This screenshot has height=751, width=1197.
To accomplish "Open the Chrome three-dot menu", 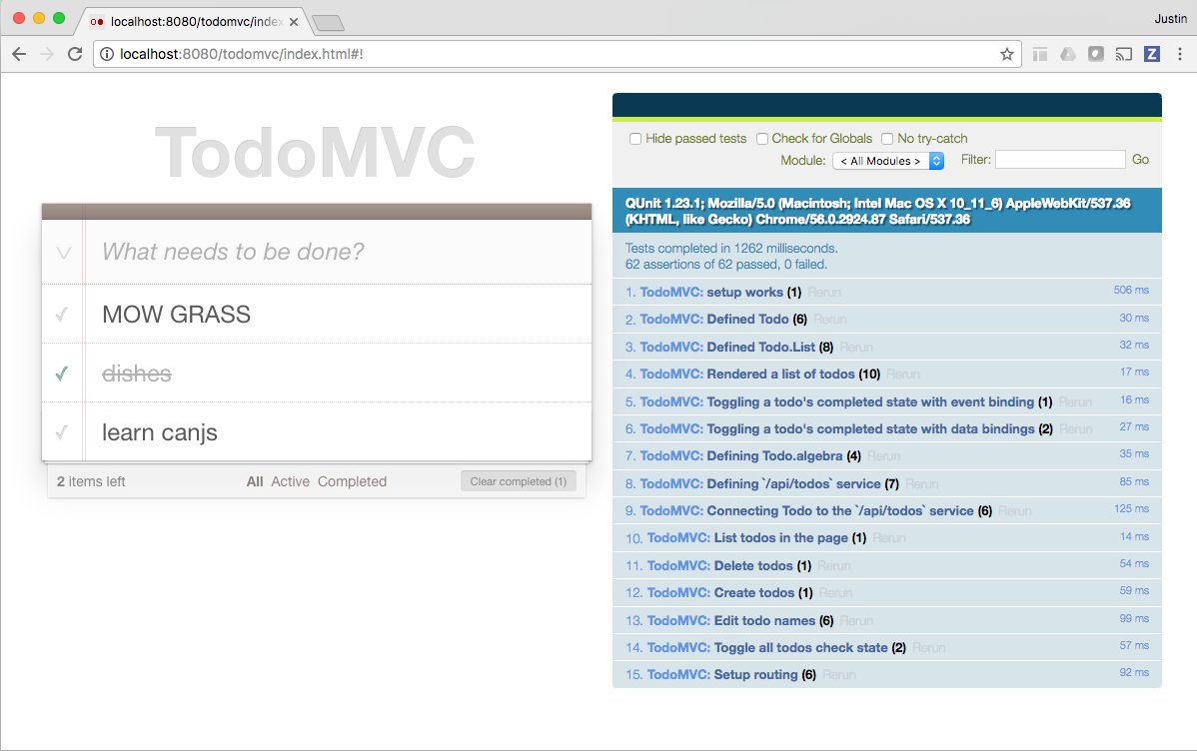I will pyautogui.click(x=1179, y=54).
